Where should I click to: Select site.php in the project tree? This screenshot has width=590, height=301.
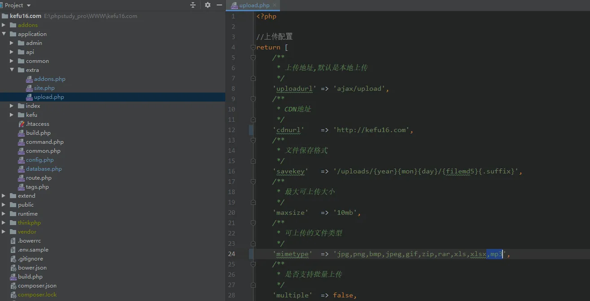click(45, 88)
